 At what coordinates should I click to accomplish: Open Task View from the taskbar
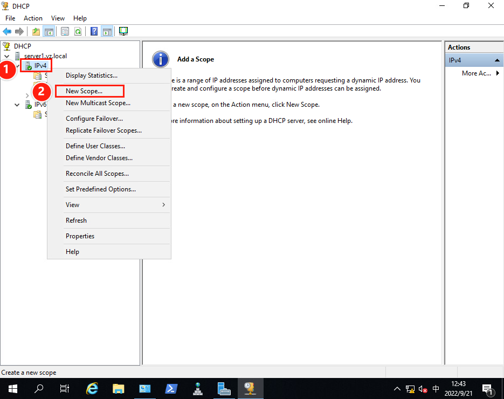65,389
